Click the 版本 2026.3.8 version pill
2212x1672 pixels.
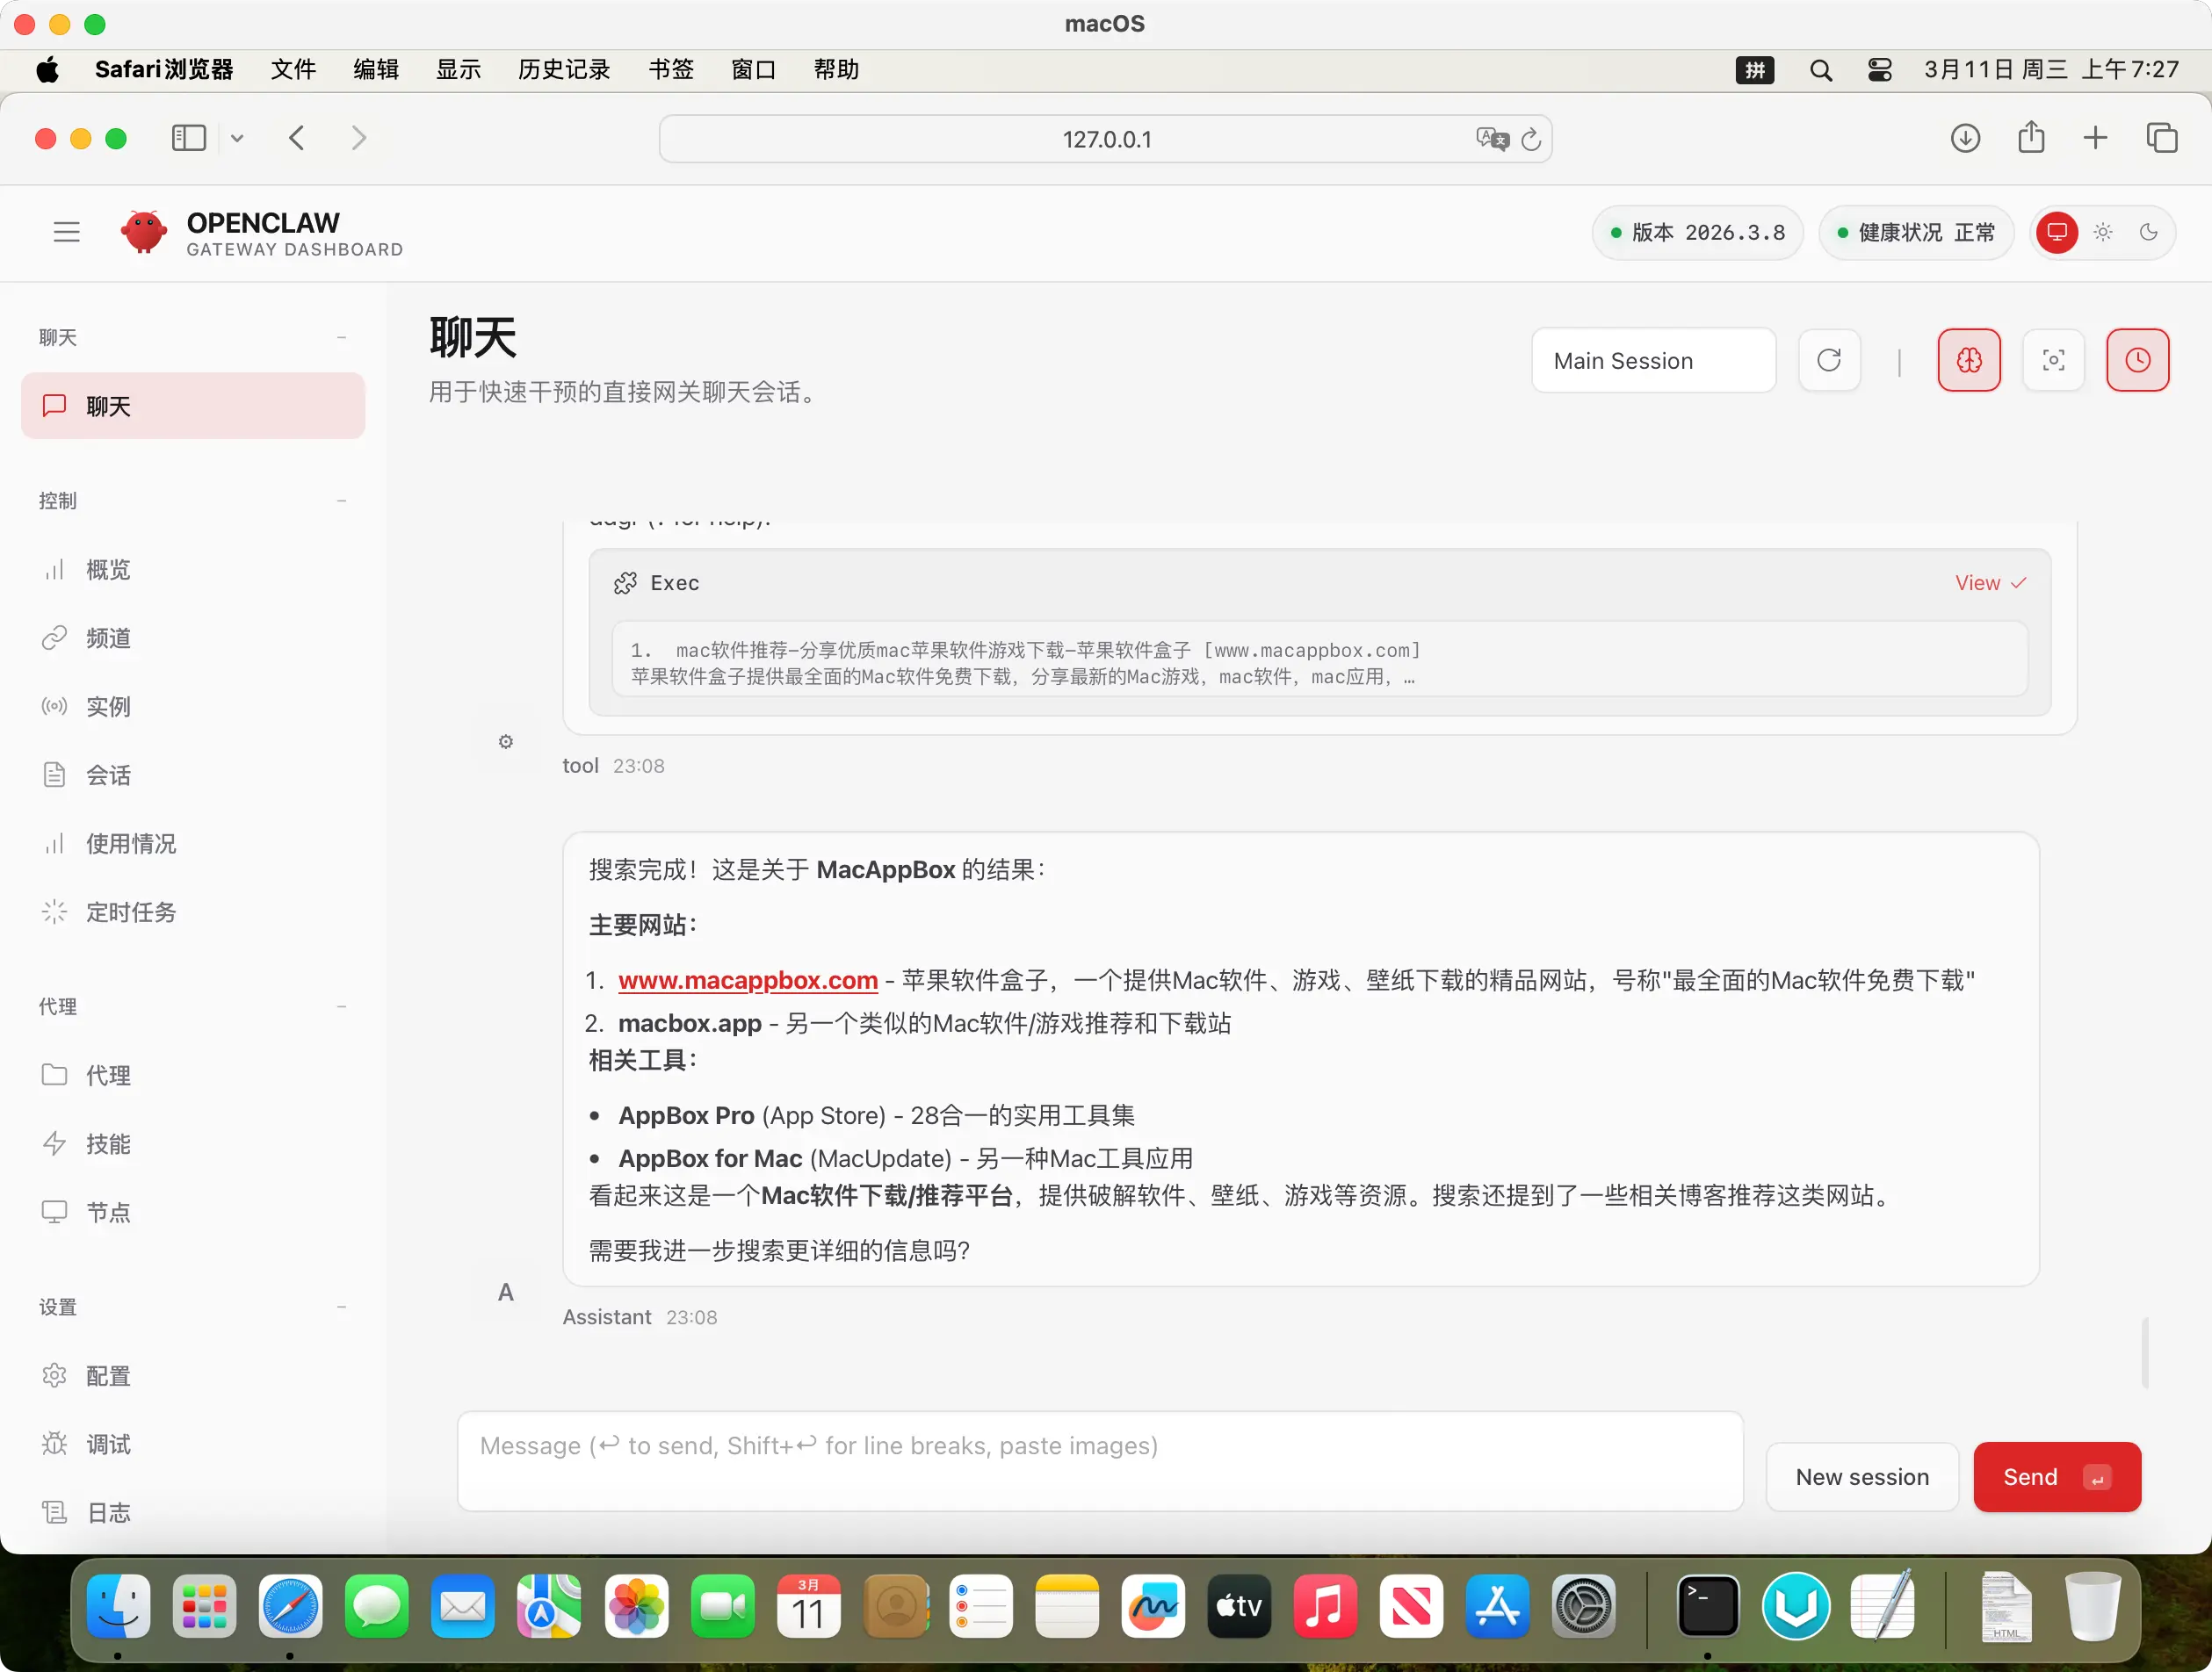[1697, 232]
